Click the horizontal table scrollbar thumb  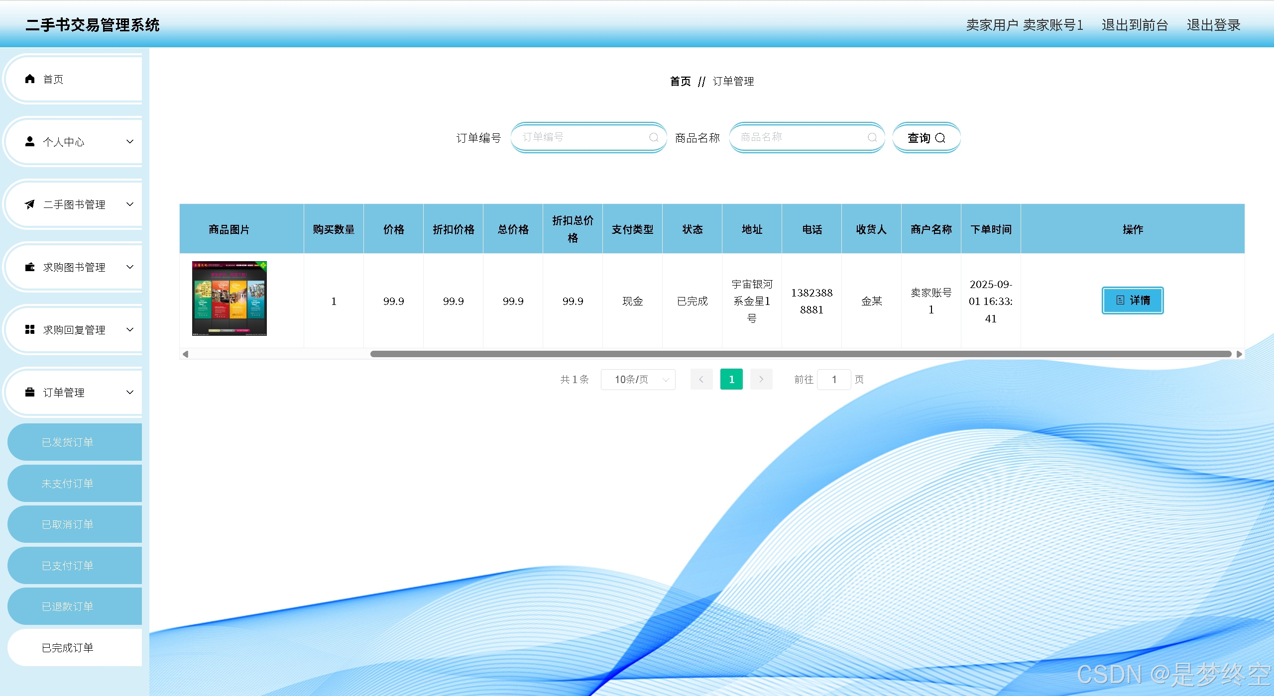coord(801,354)
